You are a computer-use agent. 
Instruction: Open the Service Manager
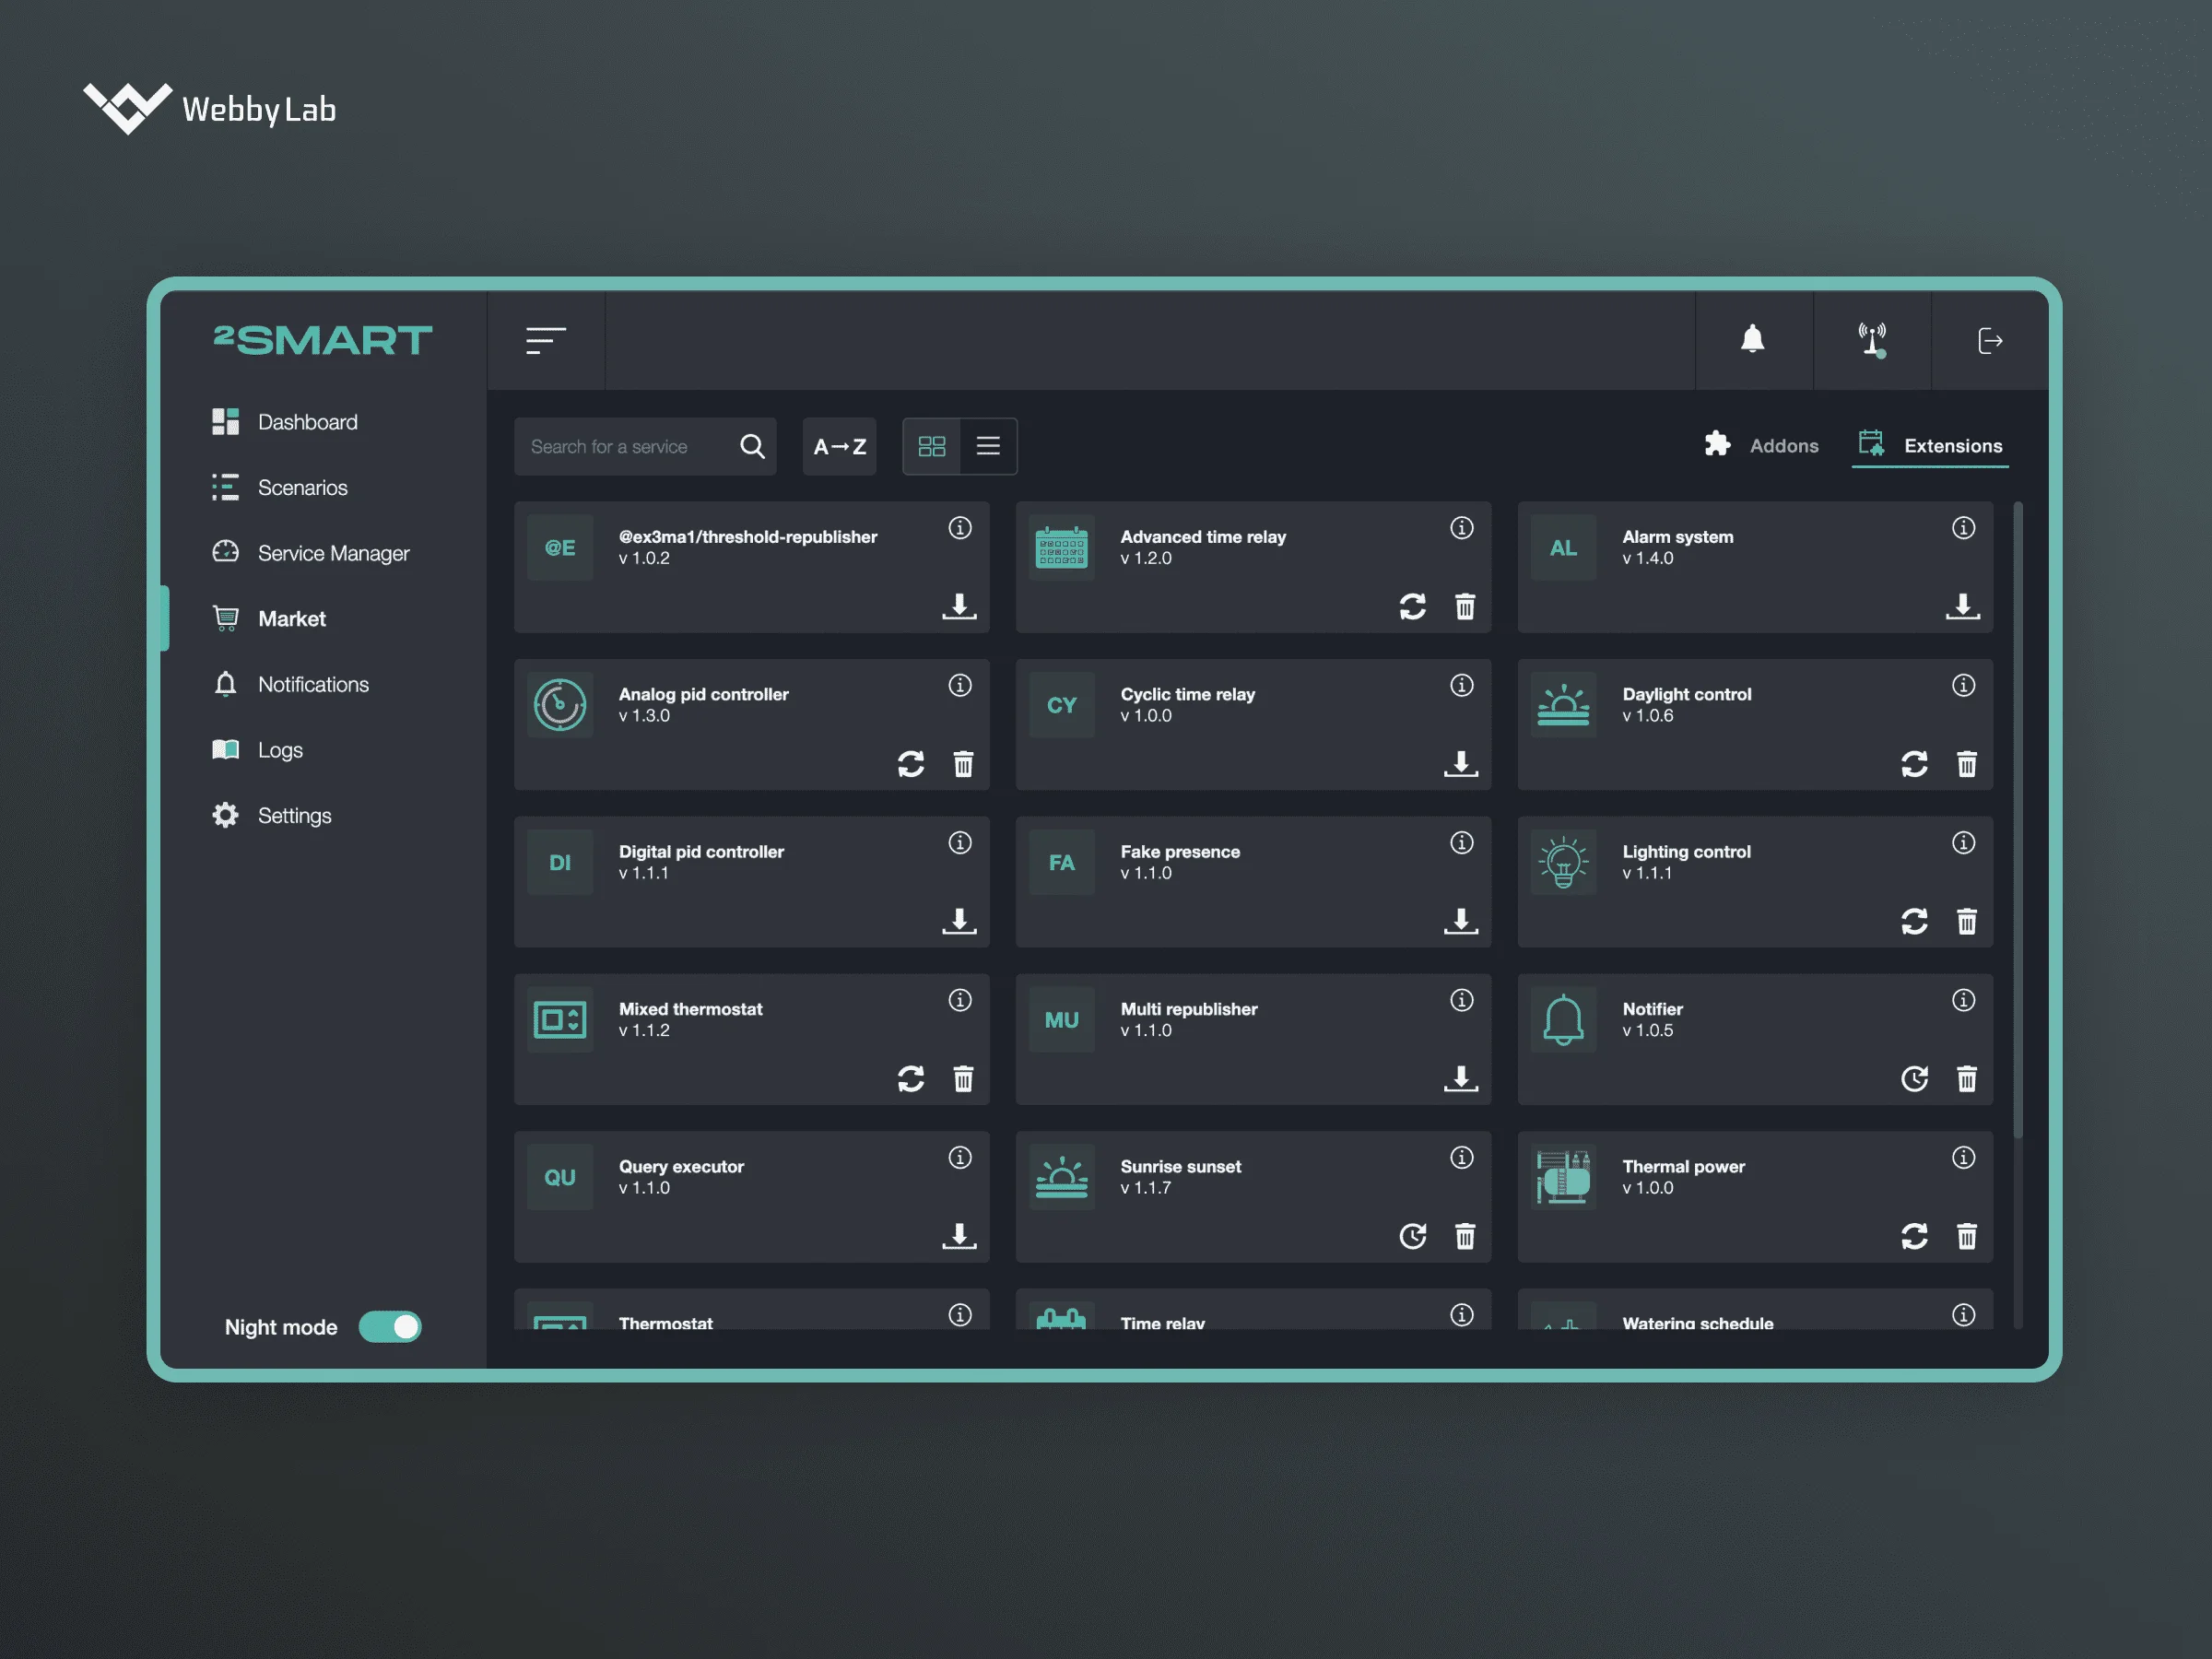333,552
